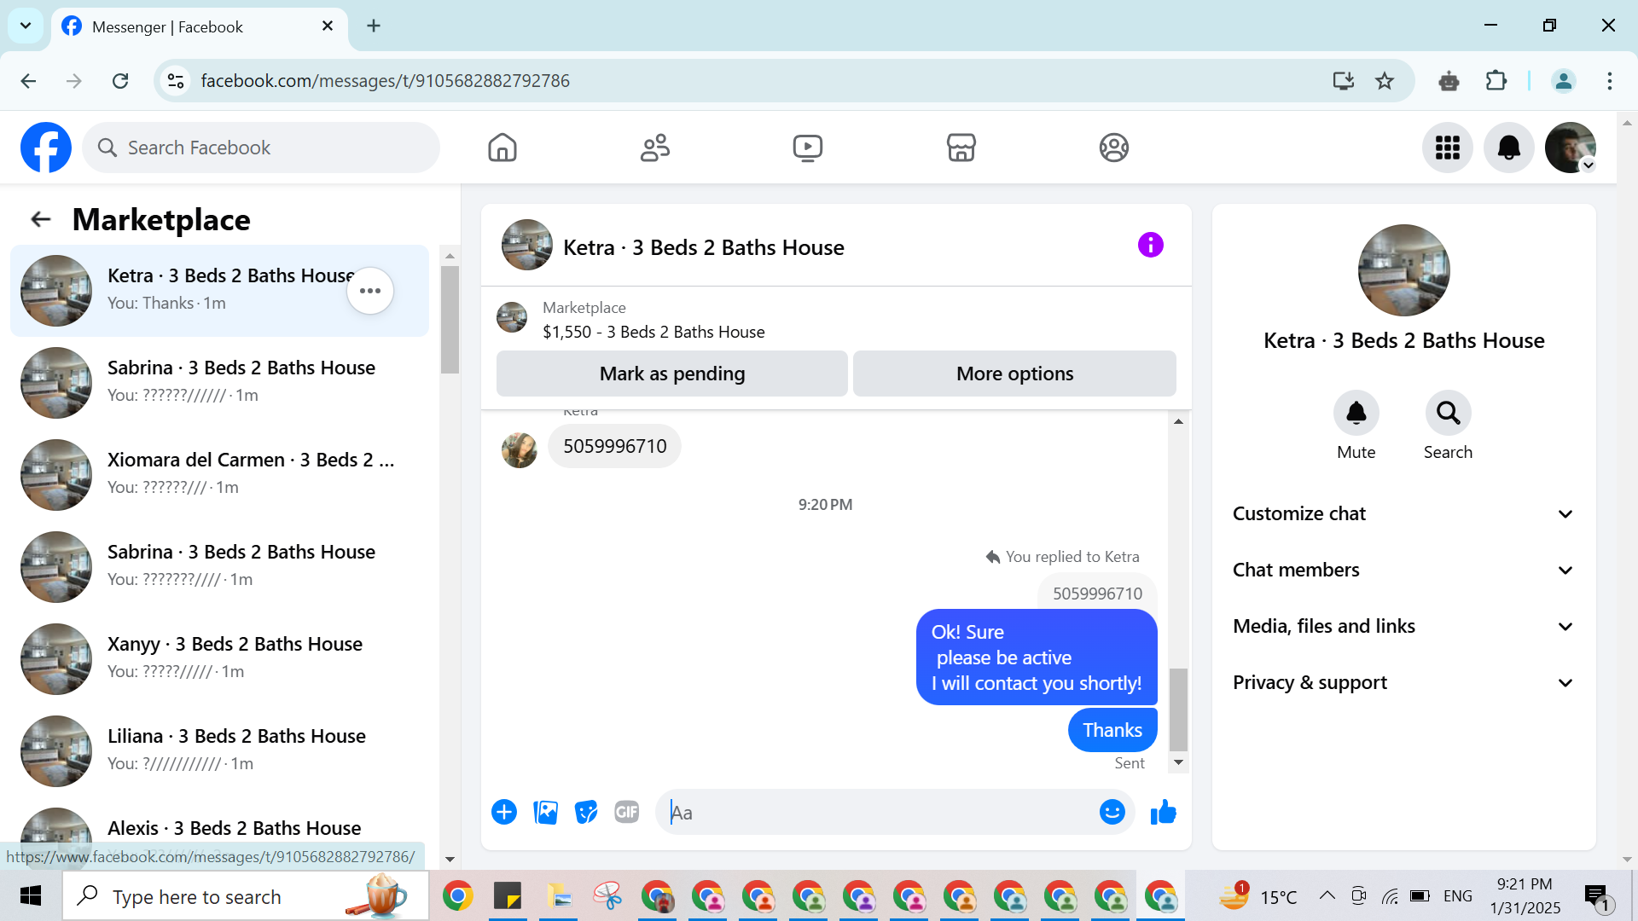The width and height of the screenshot is (1638, 921).
Task: Choose a sticker icon in composer
Action: coord(586,812)
